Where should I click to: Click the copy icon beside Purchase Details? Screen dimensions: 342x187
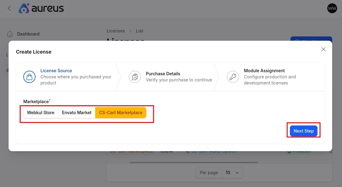(135, 77)
